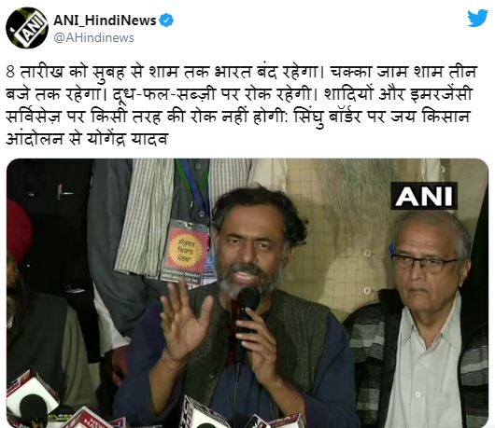Click the black handheld microphone in photo
Screen dimensions: 495x428
247,308
